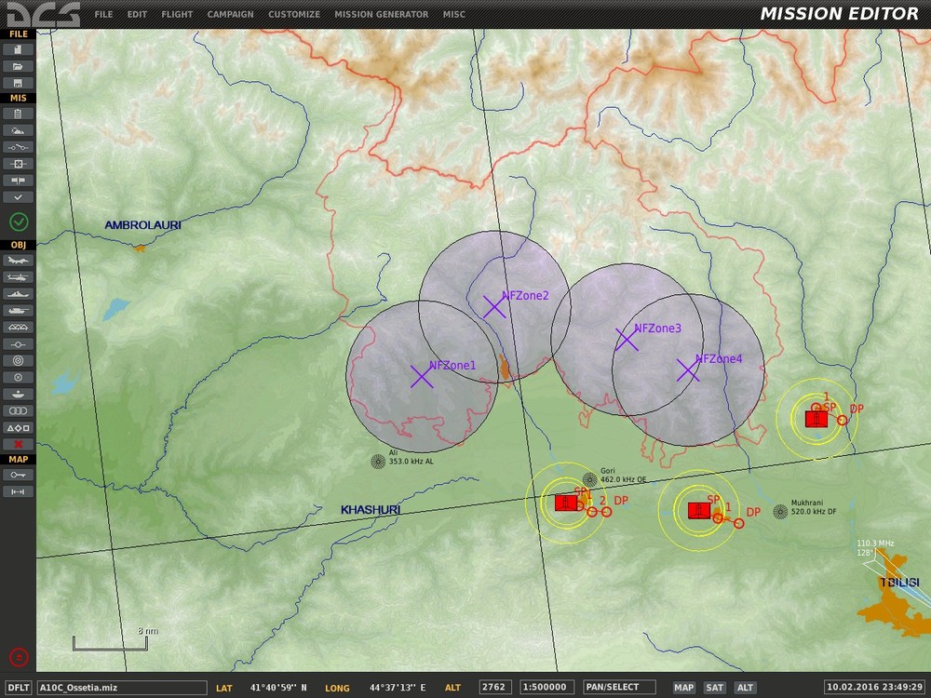
Task: Click the TBILISI city label
Action: click(899, 583)
